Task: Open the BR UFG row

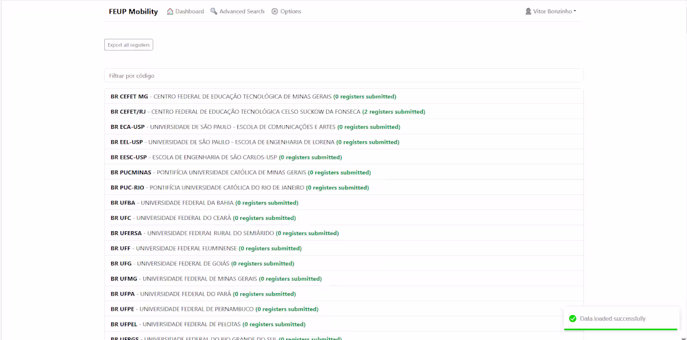Action: tap(344, 264)
